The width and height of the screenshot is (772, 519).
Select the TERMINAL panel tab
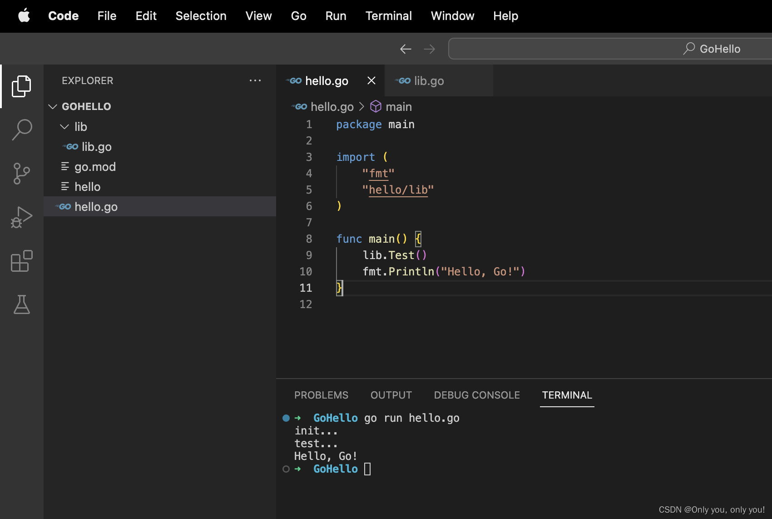tap(567, 395)
